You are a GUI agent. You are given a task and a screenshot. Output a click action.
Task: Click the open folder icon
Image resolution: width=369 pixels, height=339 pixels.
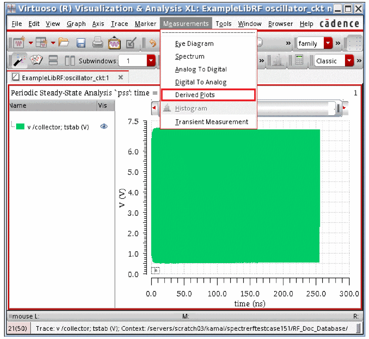(x=64, y=42)
